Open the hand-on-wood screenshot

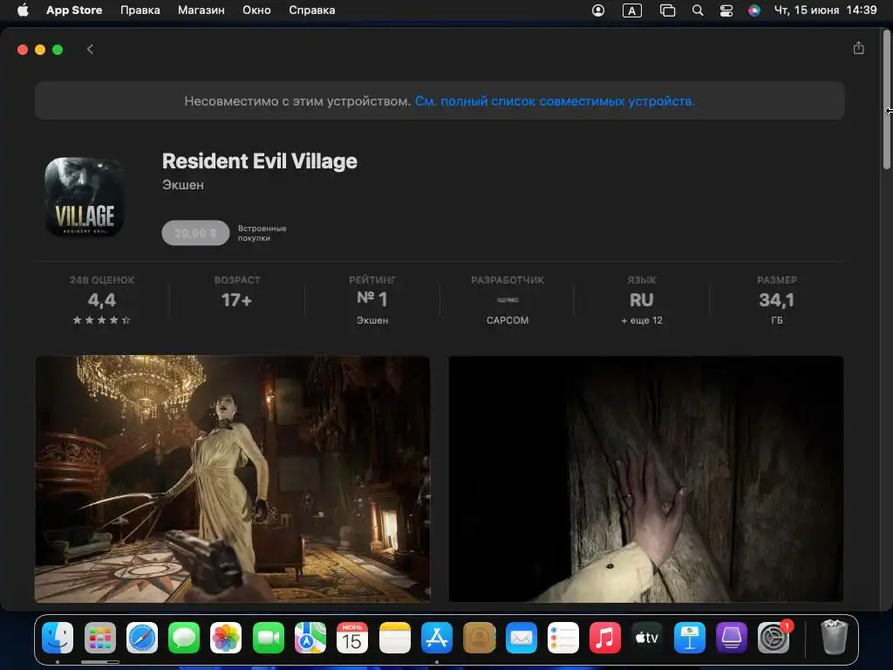click(x=646, y=479)
